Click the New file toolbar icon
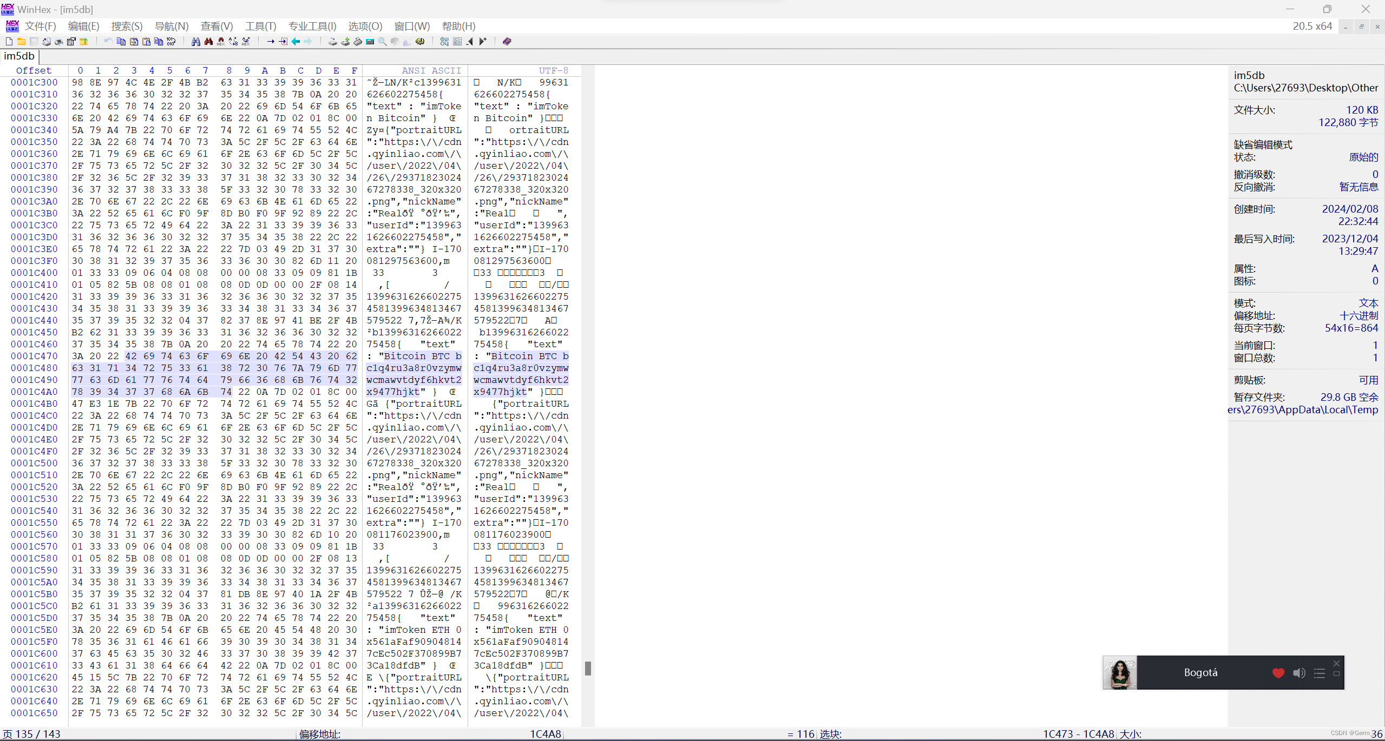1385x741 pixels. (x=9, y=42)
